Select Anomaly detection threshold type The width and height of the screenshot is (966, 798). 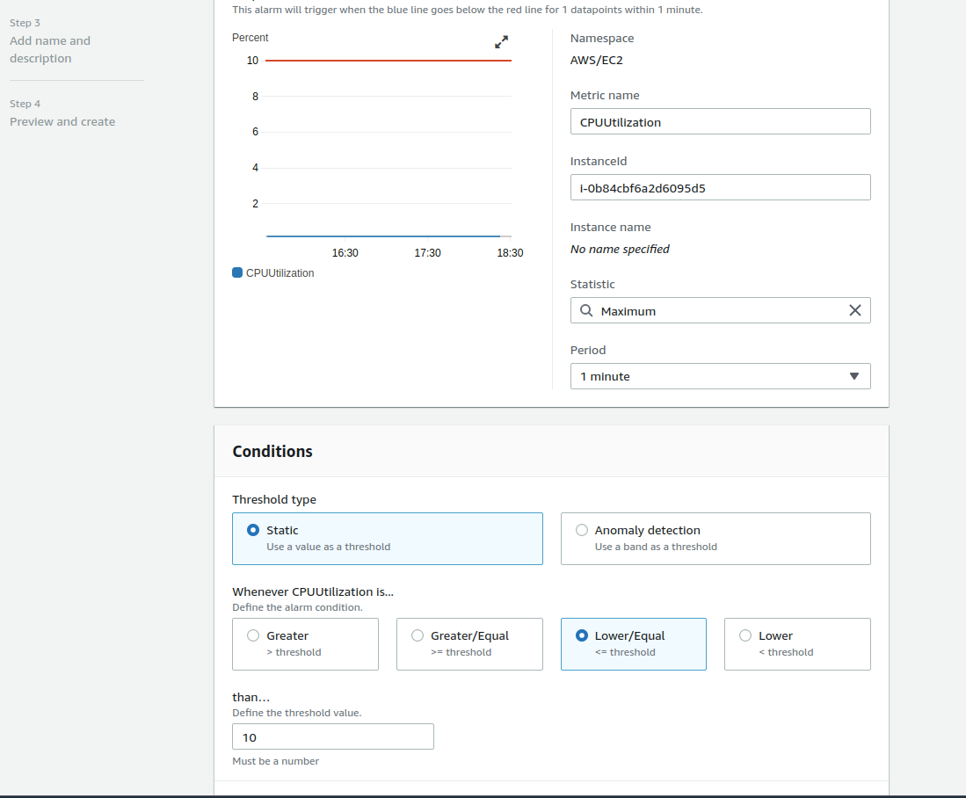582,530
